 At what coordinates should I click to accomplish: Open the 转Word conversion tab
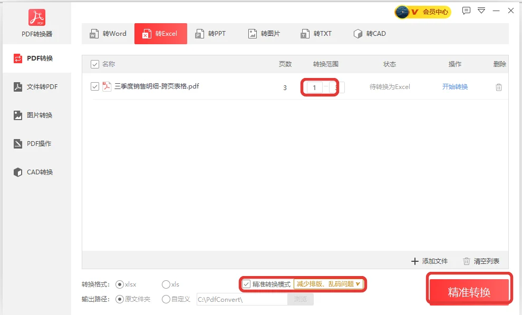pyautogui.click(x=108, y=34)
